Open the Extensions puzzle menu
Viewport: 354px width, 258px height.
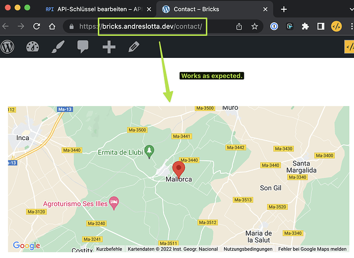tap(305, 26)
